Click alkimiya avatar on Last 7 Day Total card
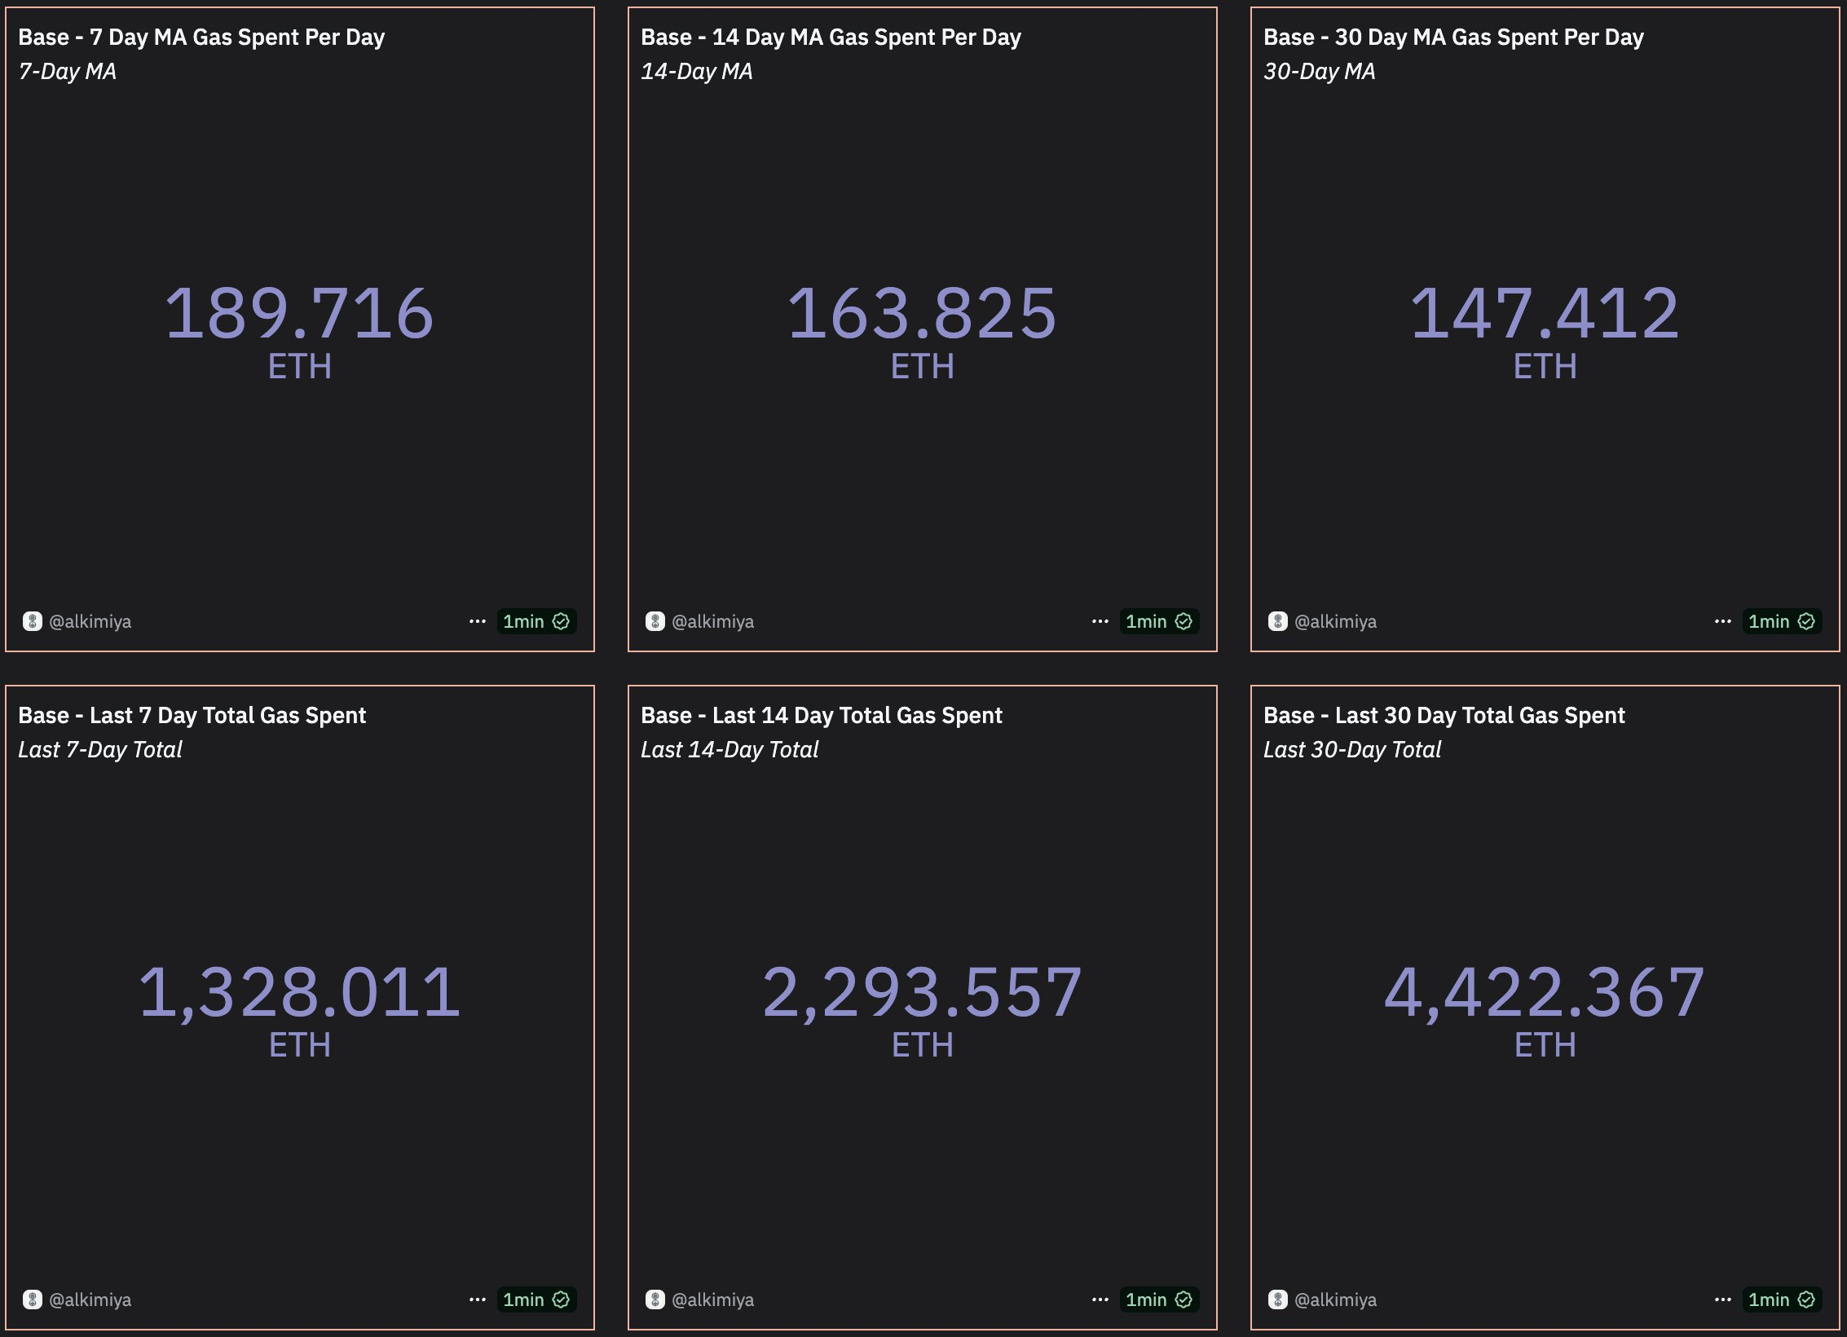This screenshot has width=1847, height=1337. (x=33, y=1299)
